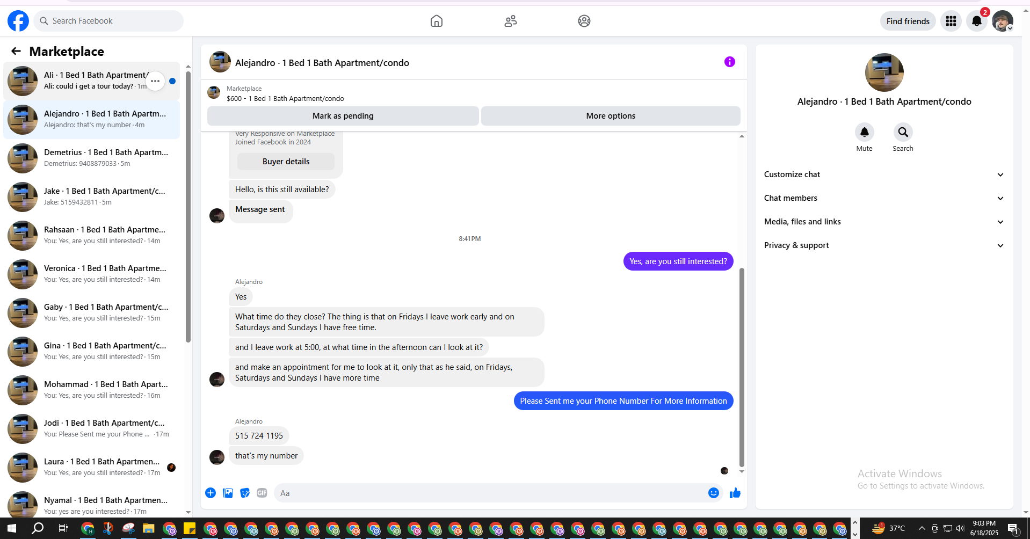
Task: Open the $600 1 Bed 1 Bath listing link
Action: point(285,99)
